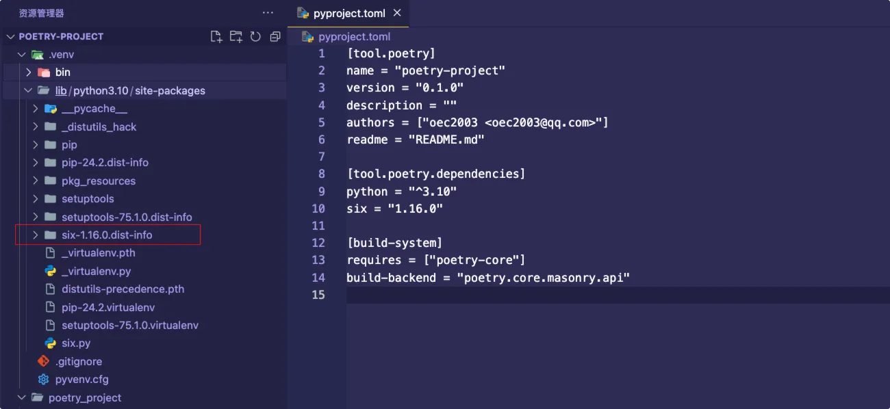Click the pkg_resources folder icon

[x=50, y=181]
